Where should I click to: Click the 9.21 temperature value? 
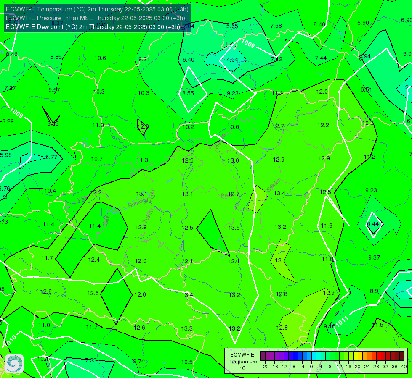(x=144, y=59)
